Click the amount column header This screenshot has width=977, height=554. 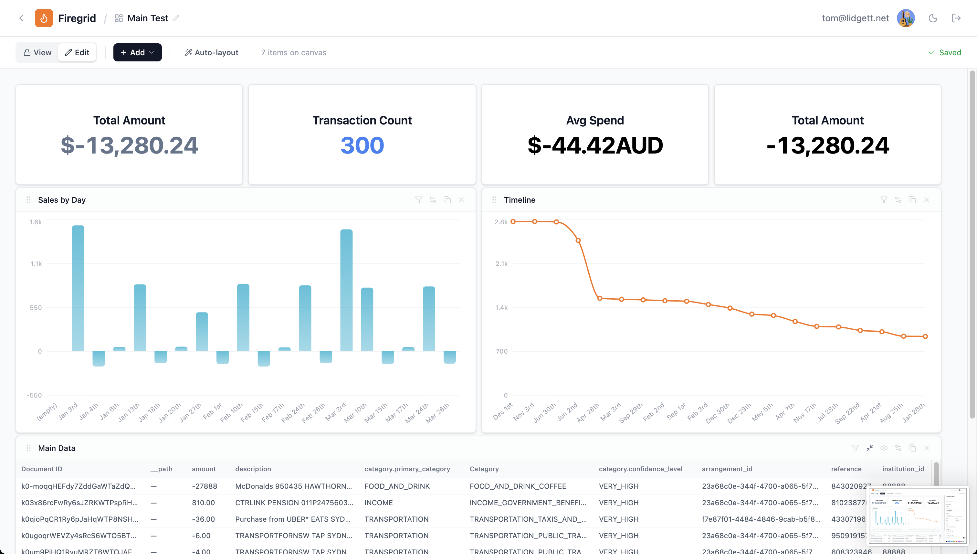point(204,469)
